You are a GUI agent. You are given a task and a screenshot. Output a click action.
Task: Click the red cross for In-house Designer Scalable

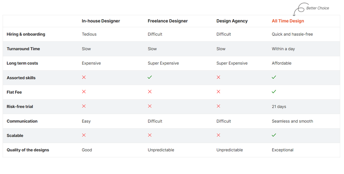click(84, 135)
